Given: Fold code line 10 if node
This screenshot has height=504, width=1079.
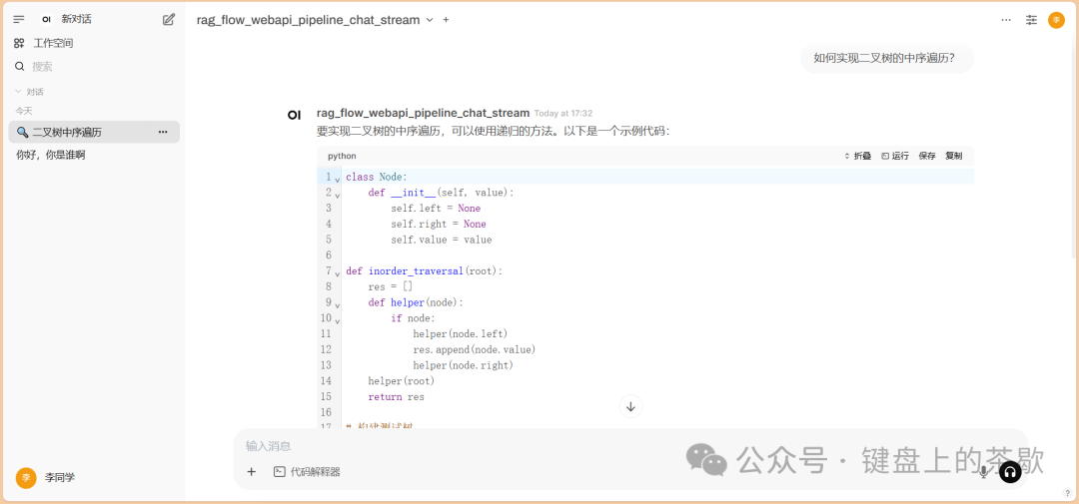Looking at the screenshot, I should pos(338,320).
